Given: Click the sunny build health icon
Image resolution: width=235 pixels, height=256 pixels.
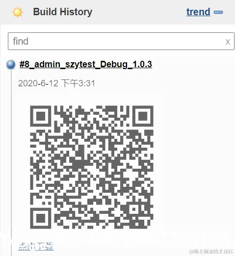Looking at the screenshot, I should [x=18, y=12].
